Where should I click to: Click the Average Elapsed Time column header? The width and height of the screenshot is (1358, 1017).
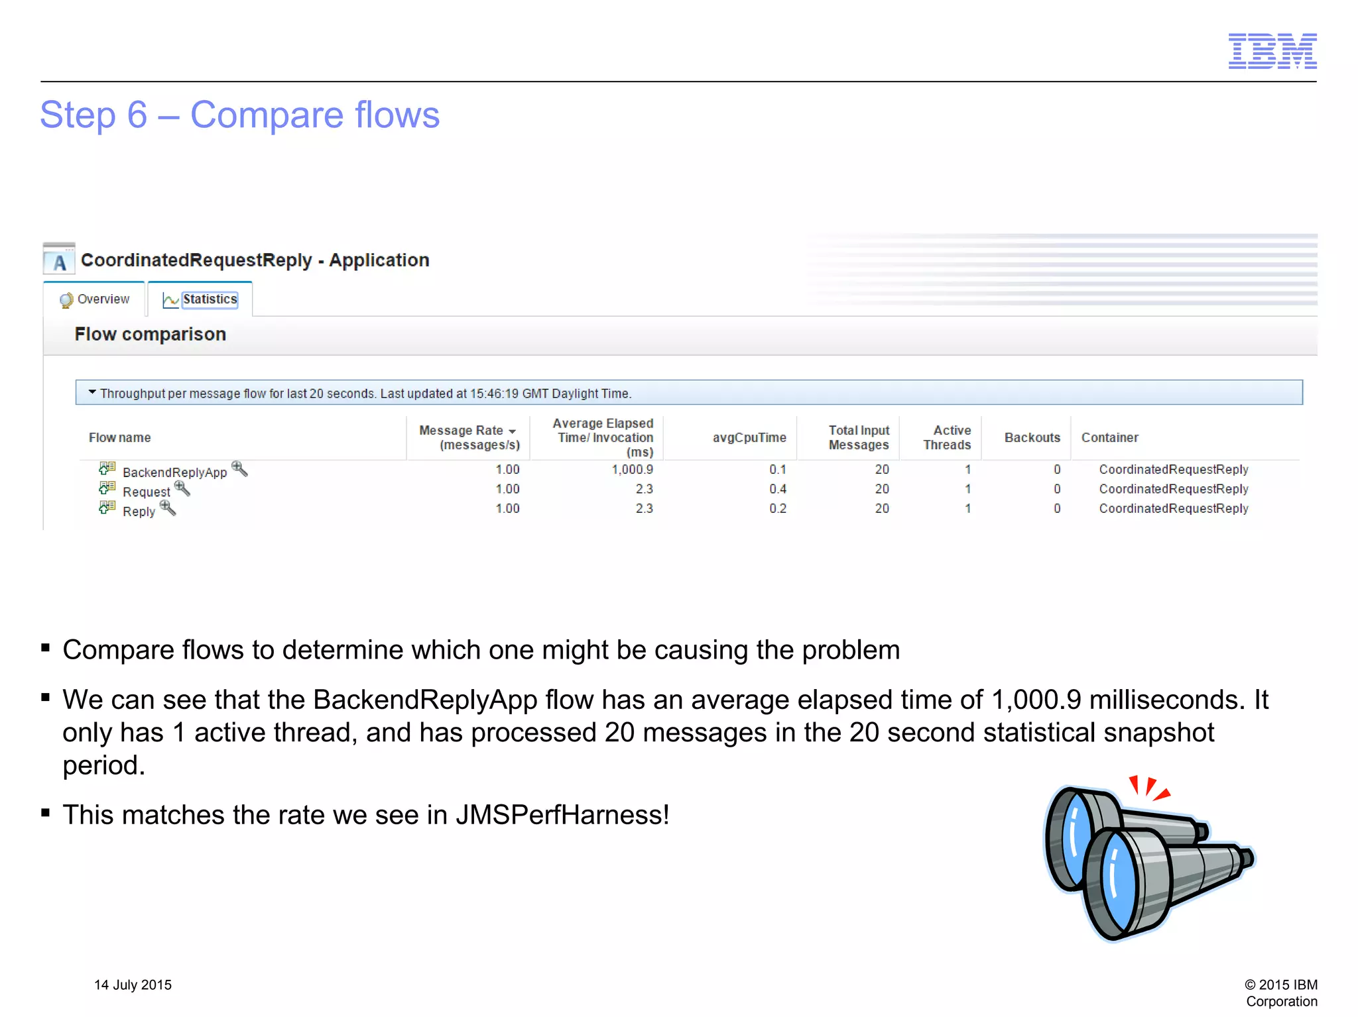point(603,437)
